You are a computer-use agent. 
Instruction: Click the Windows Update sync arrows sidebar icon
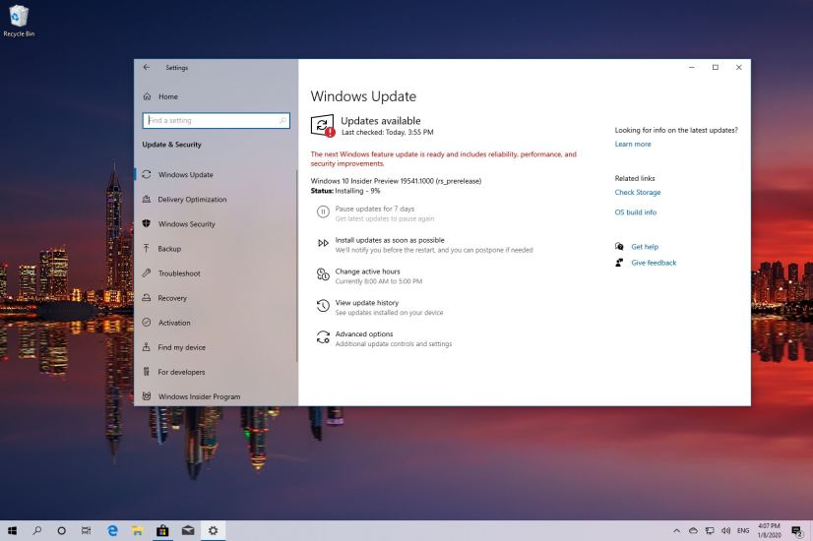[x=147, y=174]
